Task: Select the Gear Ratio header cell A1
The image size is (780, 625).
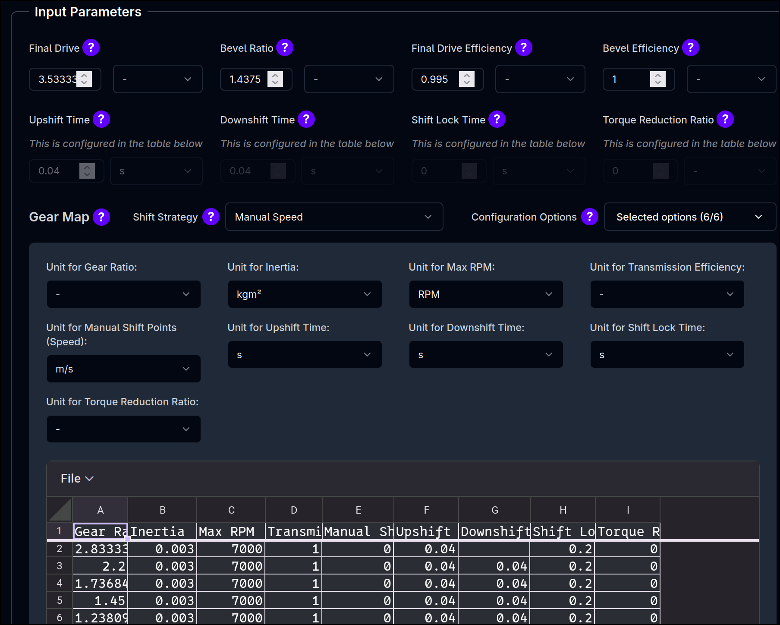Action: tap(100, 531)
